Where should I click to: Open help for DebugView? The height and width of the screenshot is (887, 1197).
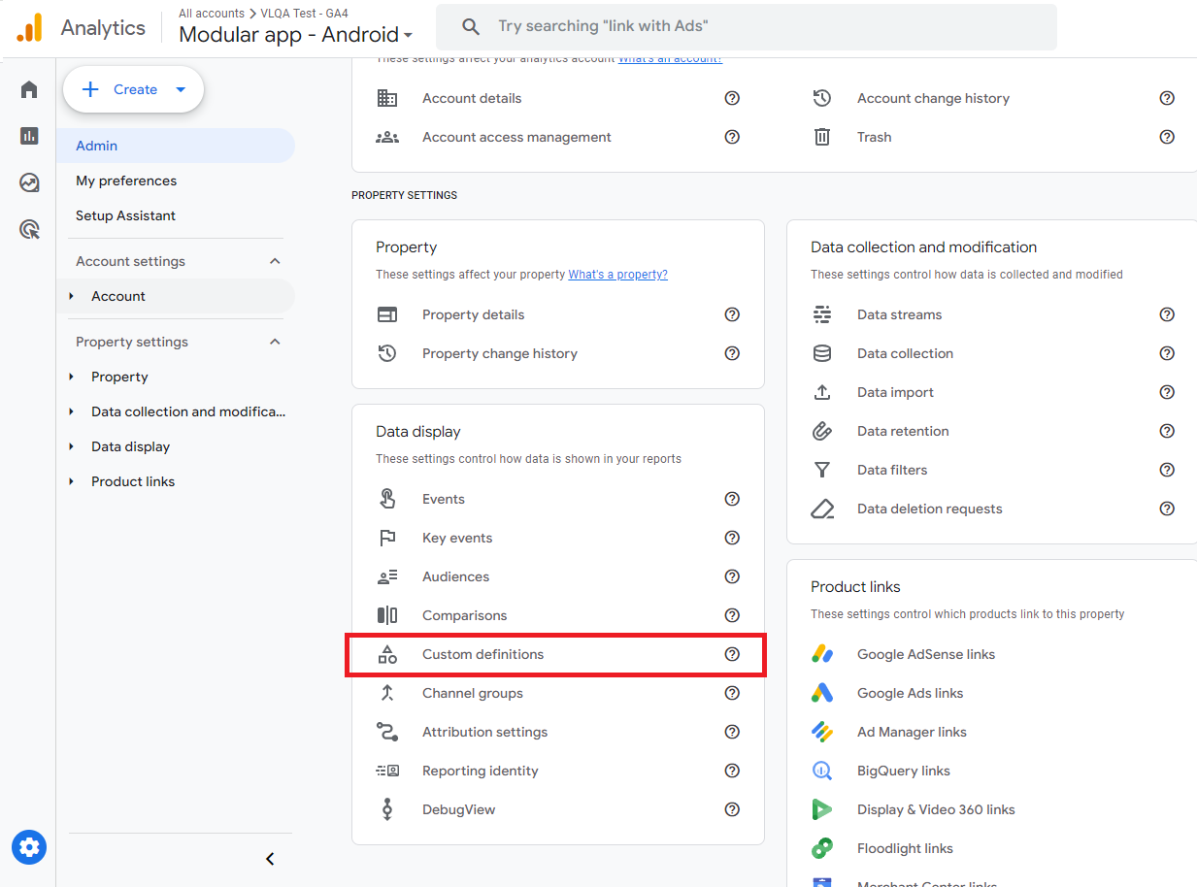[732, 809]
